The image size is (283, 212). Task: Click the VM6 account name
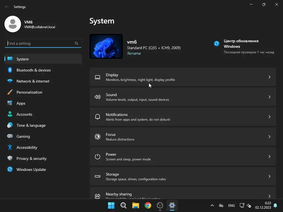(28, 22)
